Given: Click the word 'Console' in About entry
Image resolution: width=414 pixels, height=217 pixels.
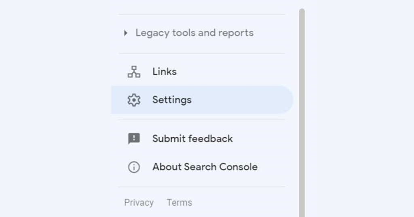Looking at the screenshot, I should pyautogui.click(x=239, y=167).
